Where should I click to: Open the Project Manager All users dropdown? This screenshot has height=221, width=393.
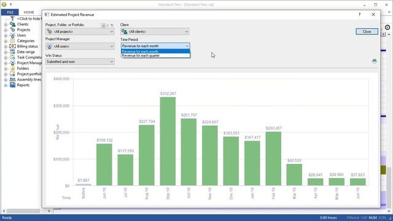pyautogui.click(x=80, y=47)
